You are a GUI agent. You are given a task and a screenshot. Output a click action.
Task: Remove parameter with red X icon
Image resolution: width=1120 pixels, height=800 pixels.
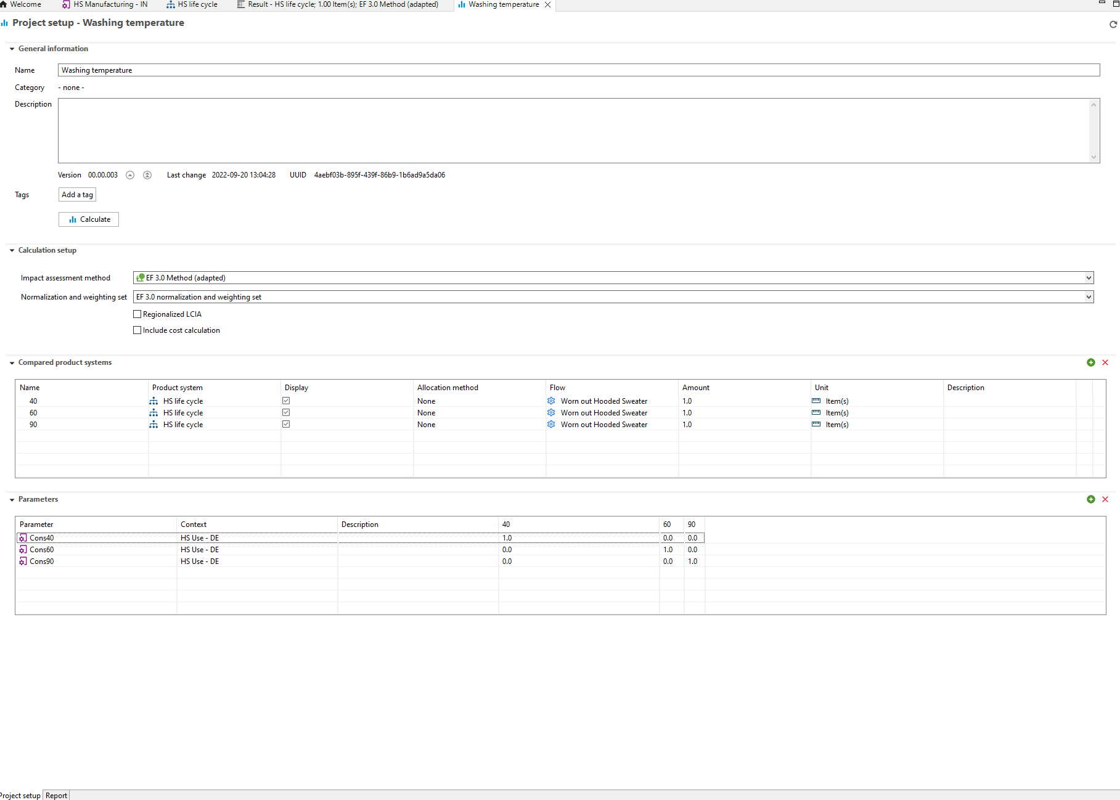point(1105,499)
